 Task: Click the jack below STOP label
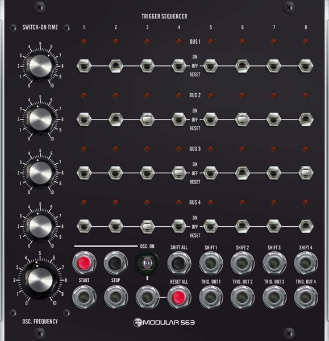click(116, 297)
